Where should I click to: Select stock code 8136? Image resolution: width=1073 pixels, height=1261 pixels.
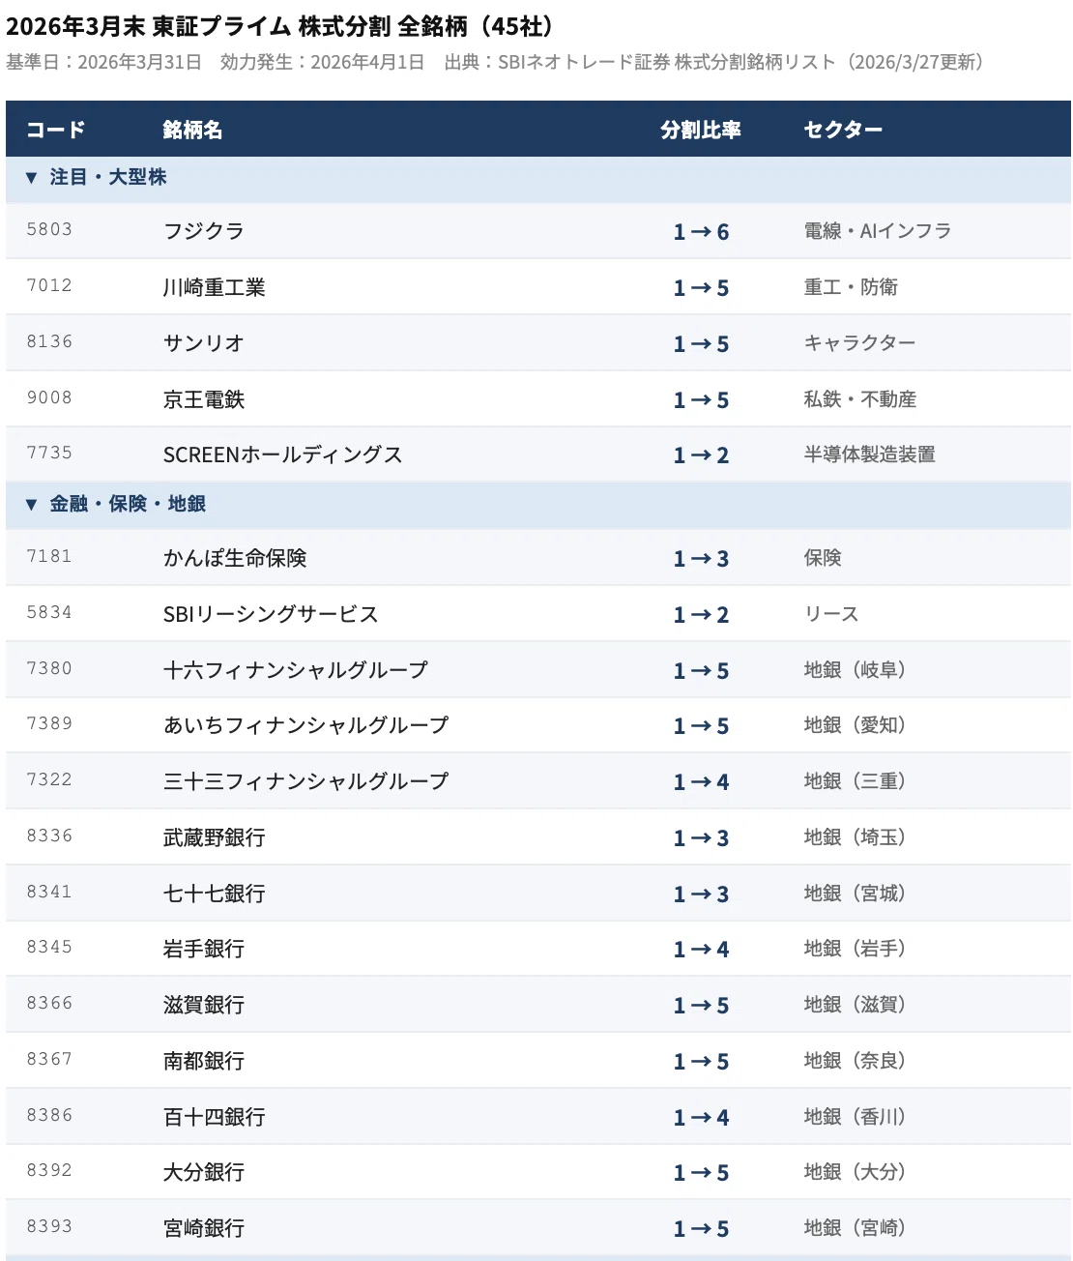pyautogui.click(x=49, y=342)
